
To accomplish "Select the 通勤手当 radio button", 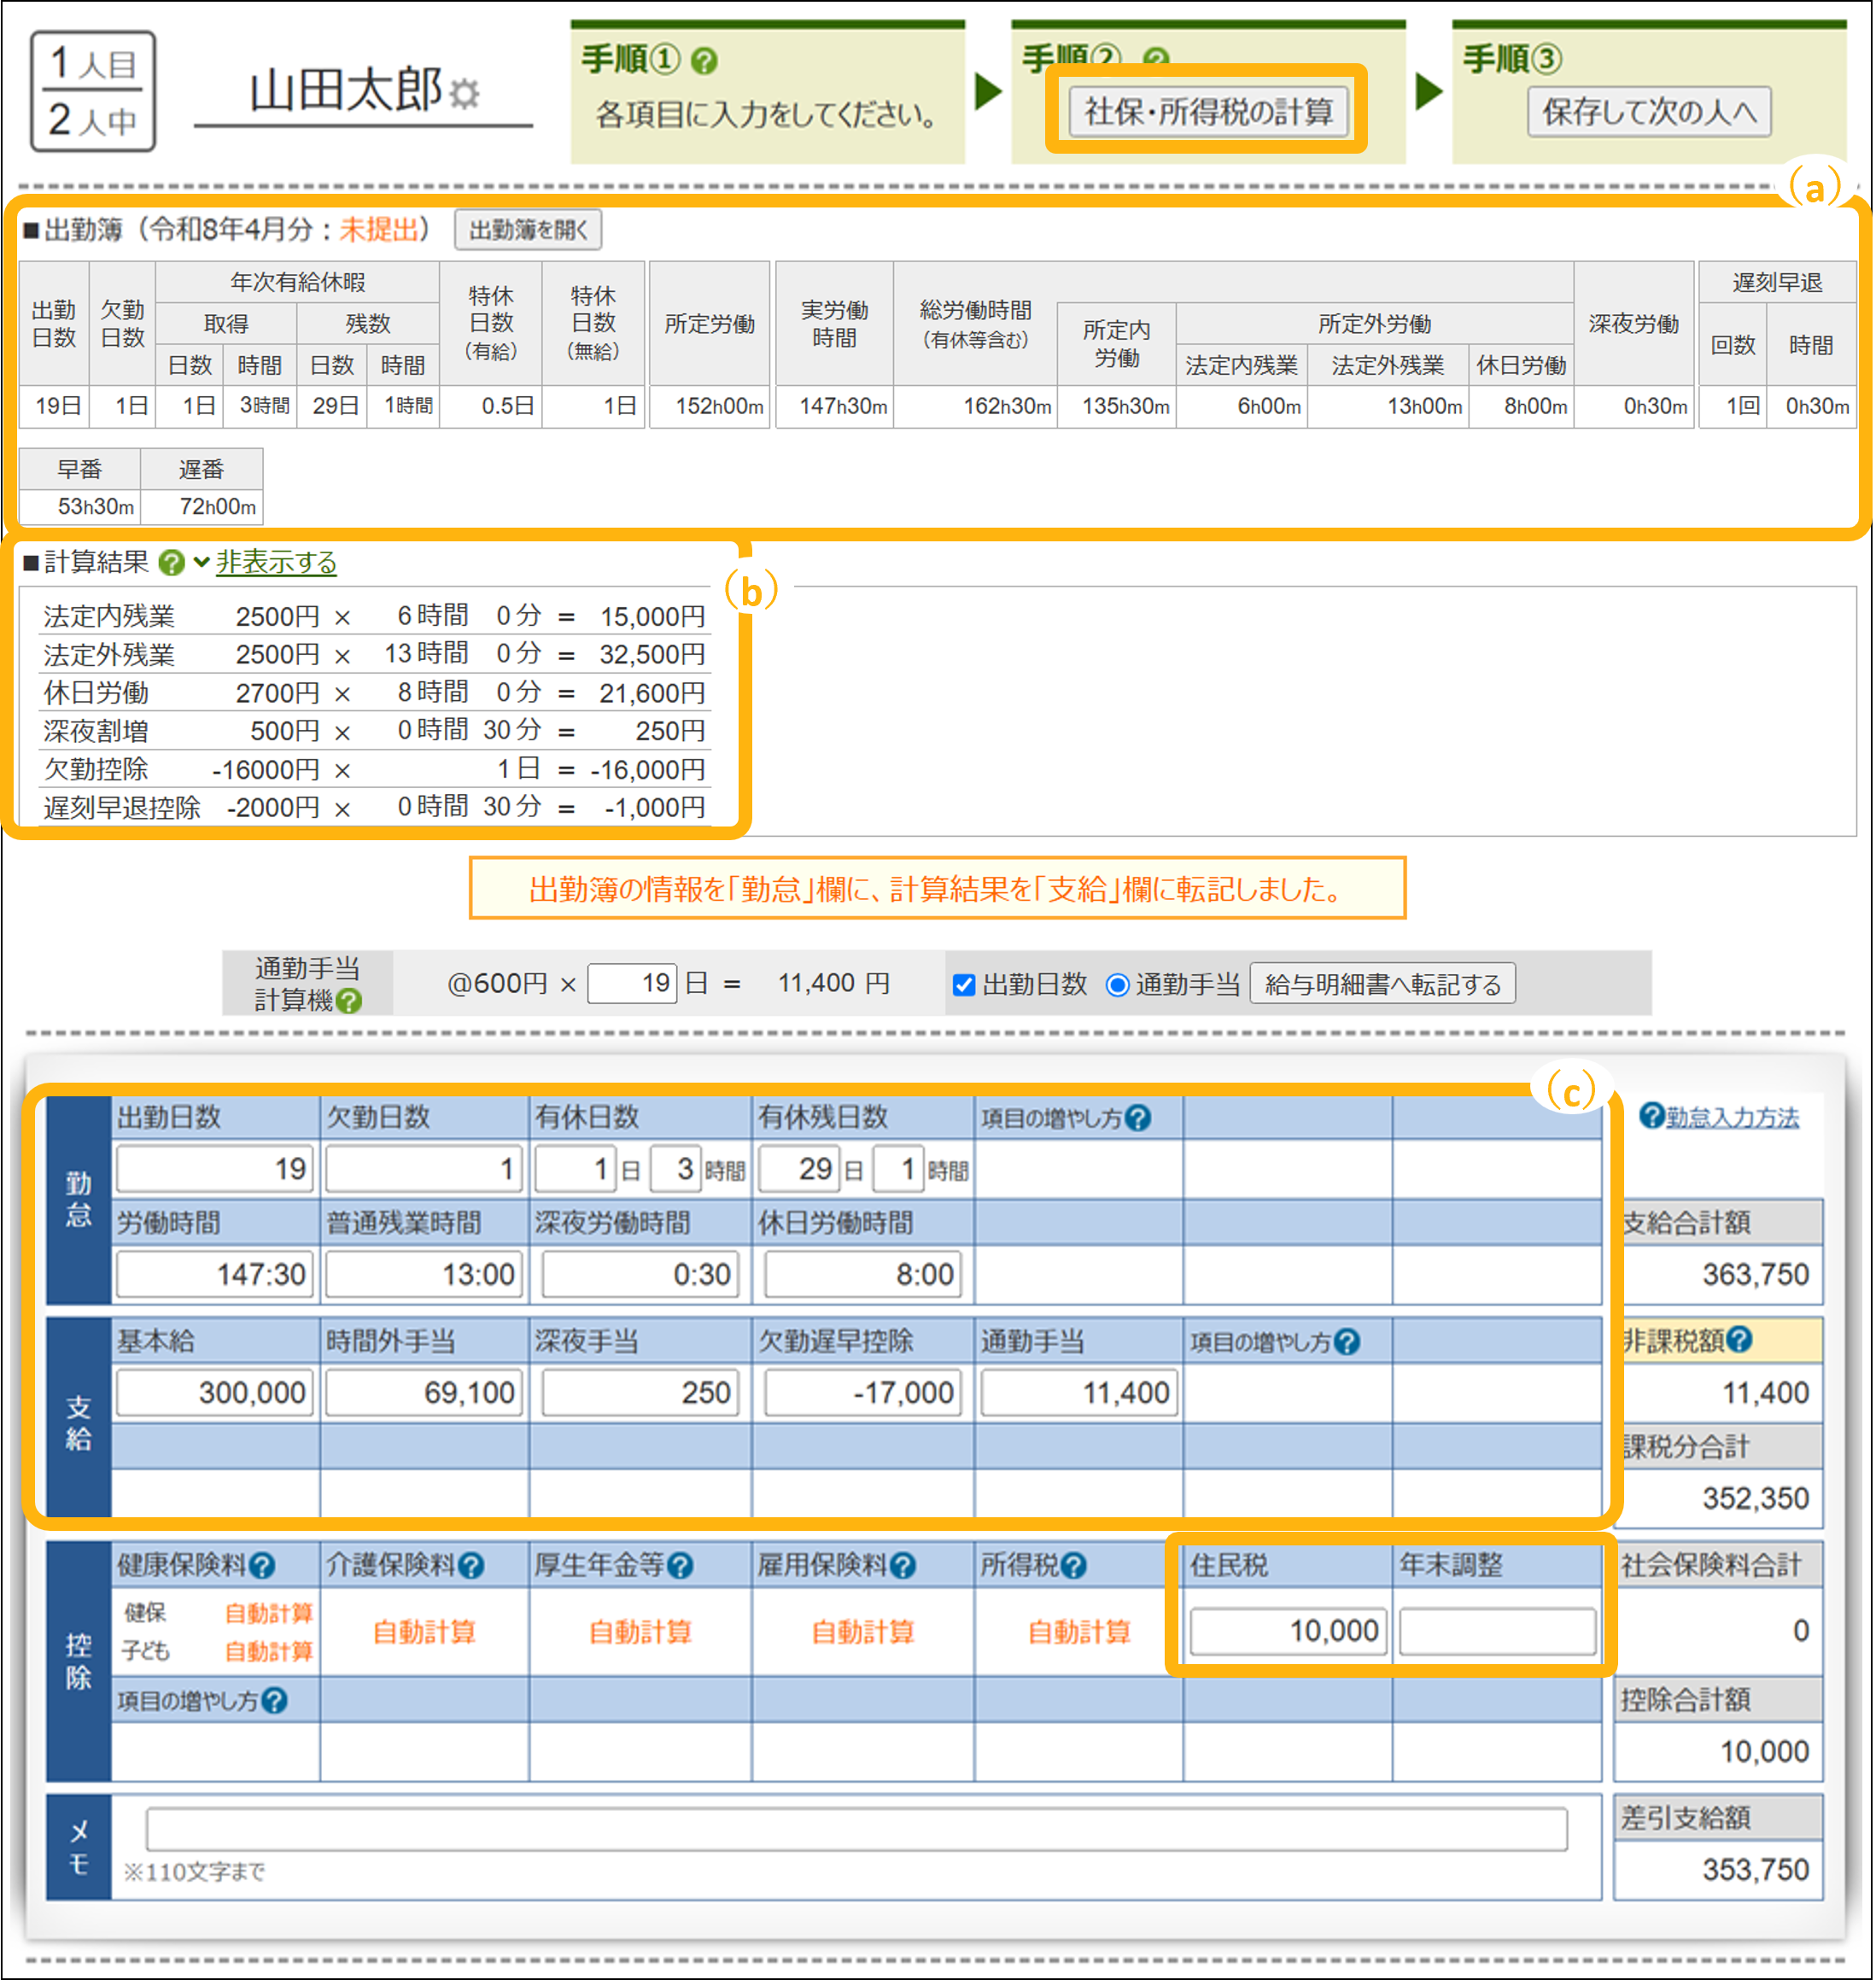I will pyautogui.click(x=1118, y=985).
